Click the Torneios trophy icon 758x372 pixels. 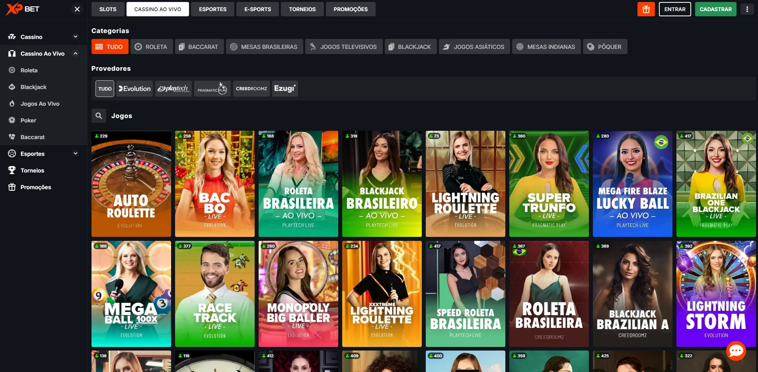12,170
